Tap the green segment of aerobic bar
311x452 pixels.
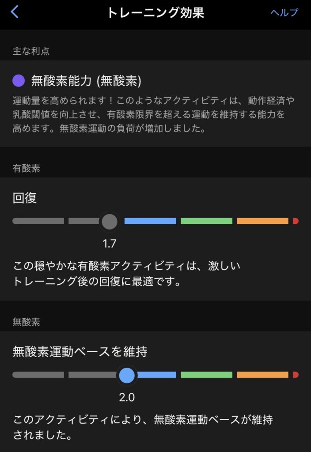tap(206, 221)
